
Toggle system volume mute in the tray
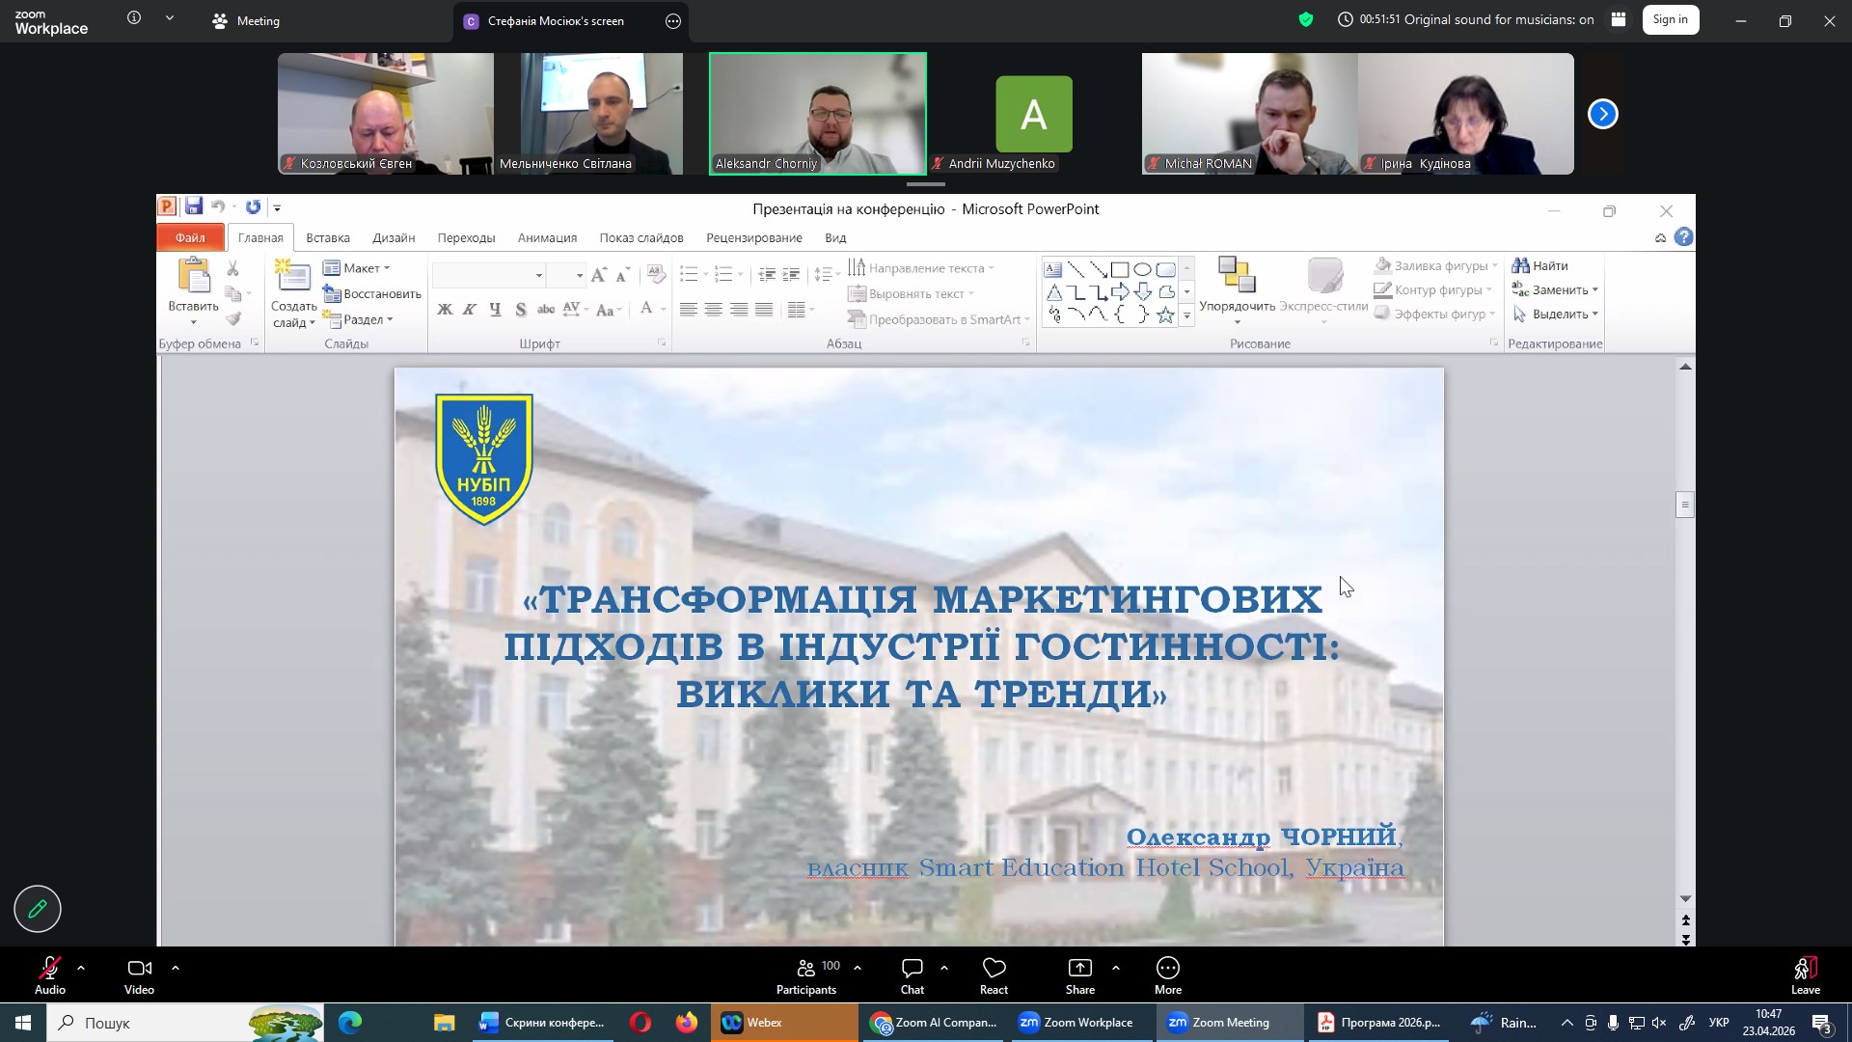pos(1659,1023)
